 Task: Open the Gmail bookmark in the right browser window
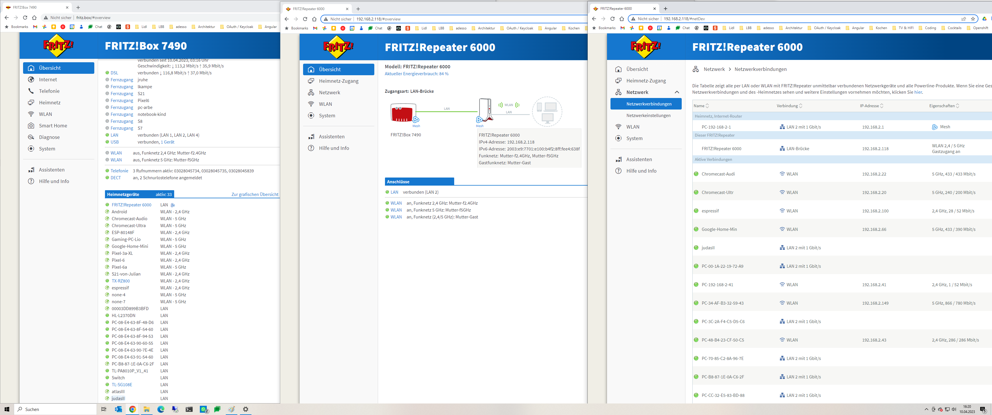(622, 28)
